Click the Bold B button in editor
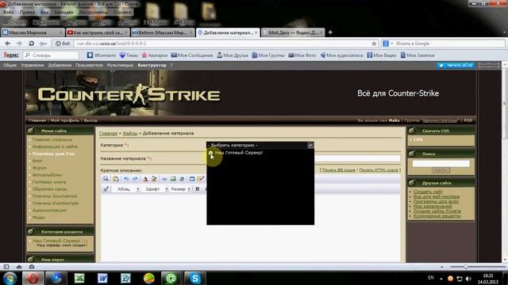The width and height of the screenshot is (508, 285). click(198, 189)
